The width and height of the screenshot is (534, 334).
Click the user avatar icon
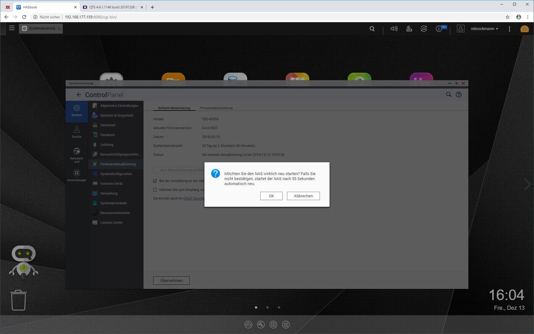461,29
